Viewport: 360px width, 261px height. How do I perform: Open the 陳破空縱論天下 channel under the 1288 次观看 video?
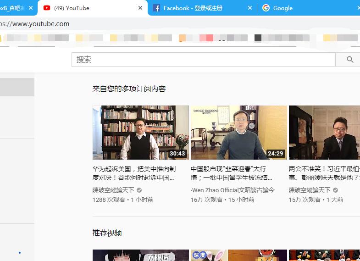[x=113, y=190]
